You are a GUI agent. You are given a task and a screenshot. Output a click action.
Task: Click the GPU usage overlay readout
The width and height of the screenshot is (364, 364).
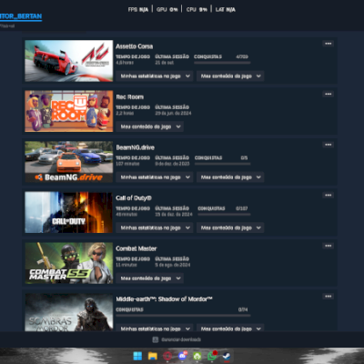point(167,10)
